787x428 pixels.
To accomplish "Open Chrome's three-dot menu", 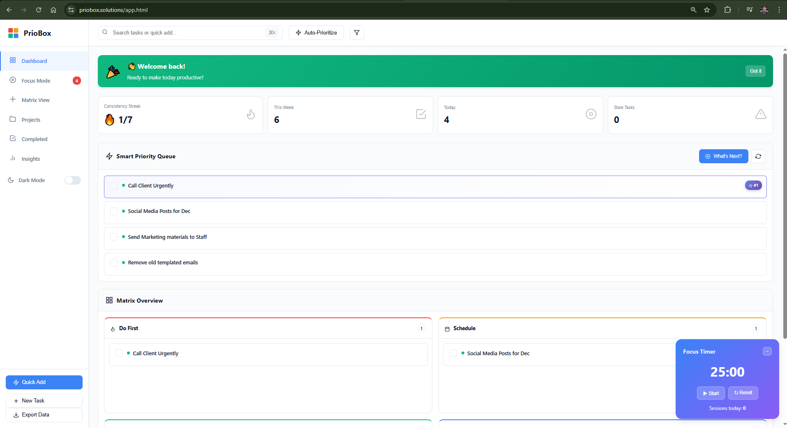I will pyautogui.click(x=779, y=9).
